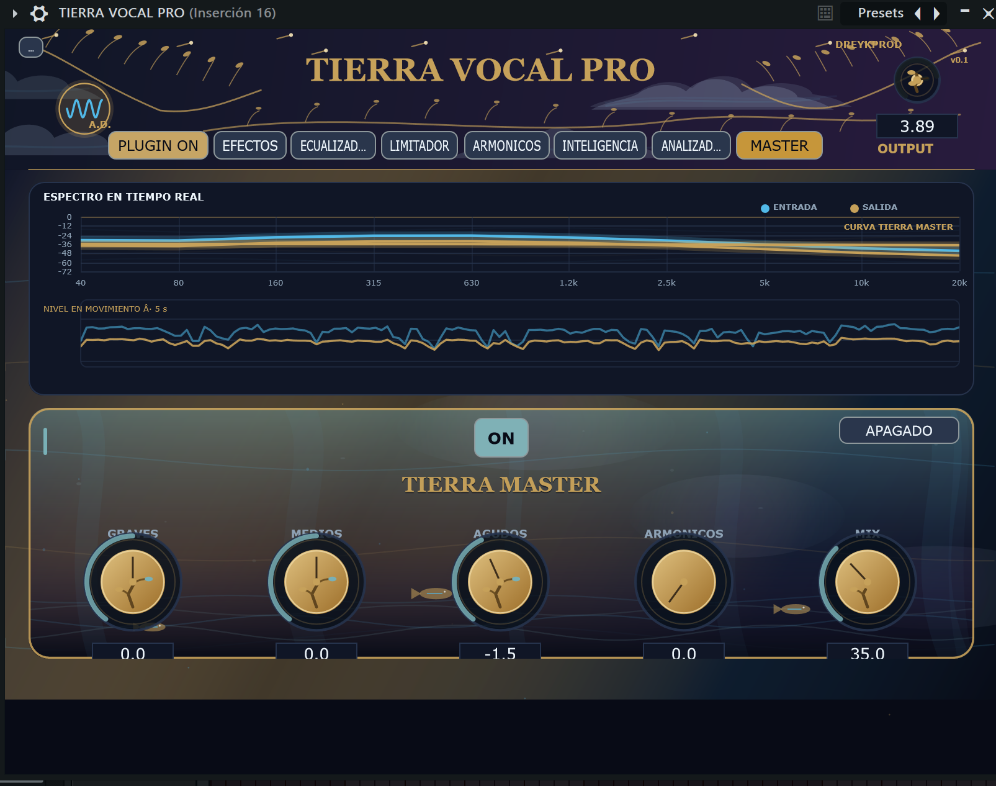
Task: Open the EFECTOS tab
Action: coord(250,146)
